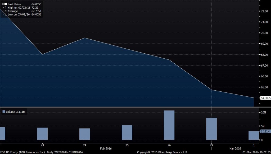The height and width of the screenshot is (154, 271).
Task: Collapse the Last Price legend tree
Action: click(x=3, y=4)
